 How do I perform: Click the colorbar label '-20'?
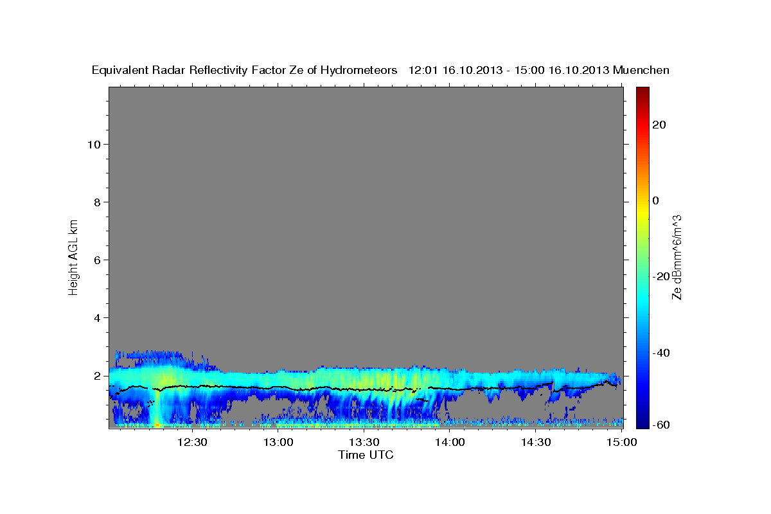click(660, 277)
